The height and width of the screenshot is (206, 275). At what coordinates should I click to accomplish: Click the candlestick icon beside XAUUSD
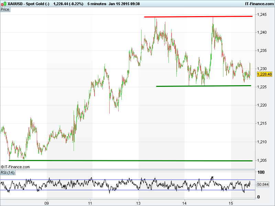3,4
